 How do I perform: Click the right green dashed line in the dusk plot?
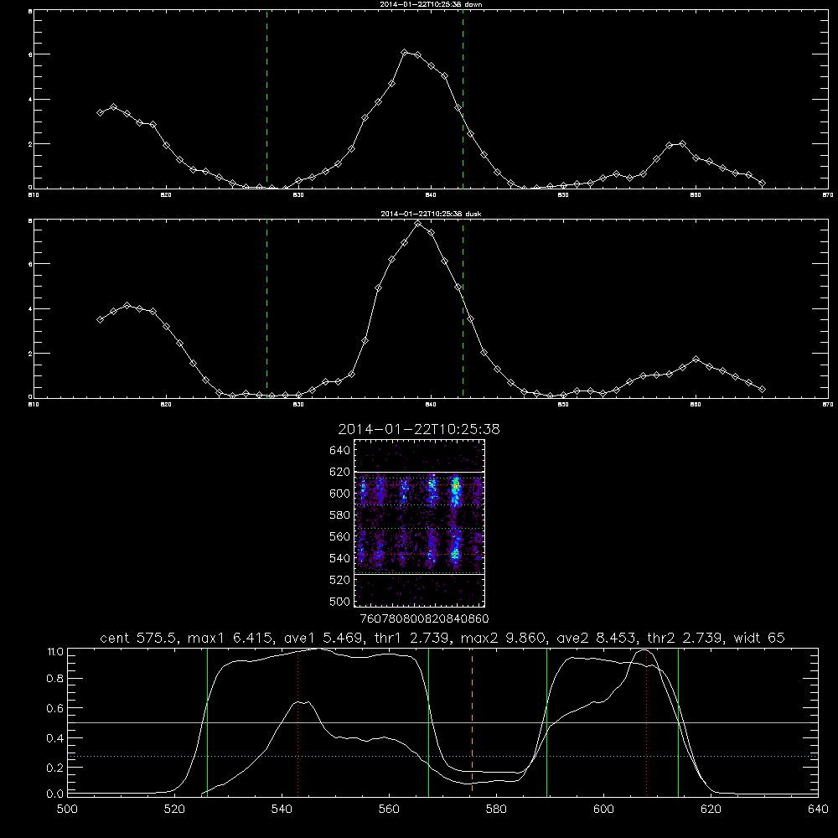point(463,308)
